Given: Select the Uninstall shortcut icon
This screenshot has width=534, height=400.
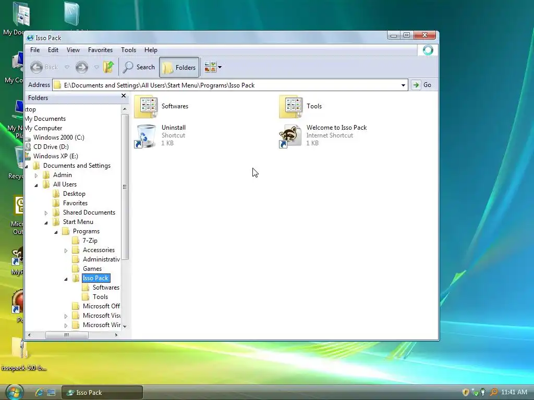Looking at the screenshot, I should [x=146, y=136].
